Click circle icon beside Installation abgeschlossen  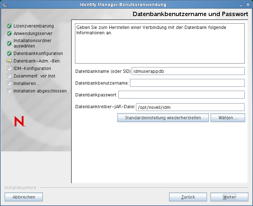coord(9,91)
